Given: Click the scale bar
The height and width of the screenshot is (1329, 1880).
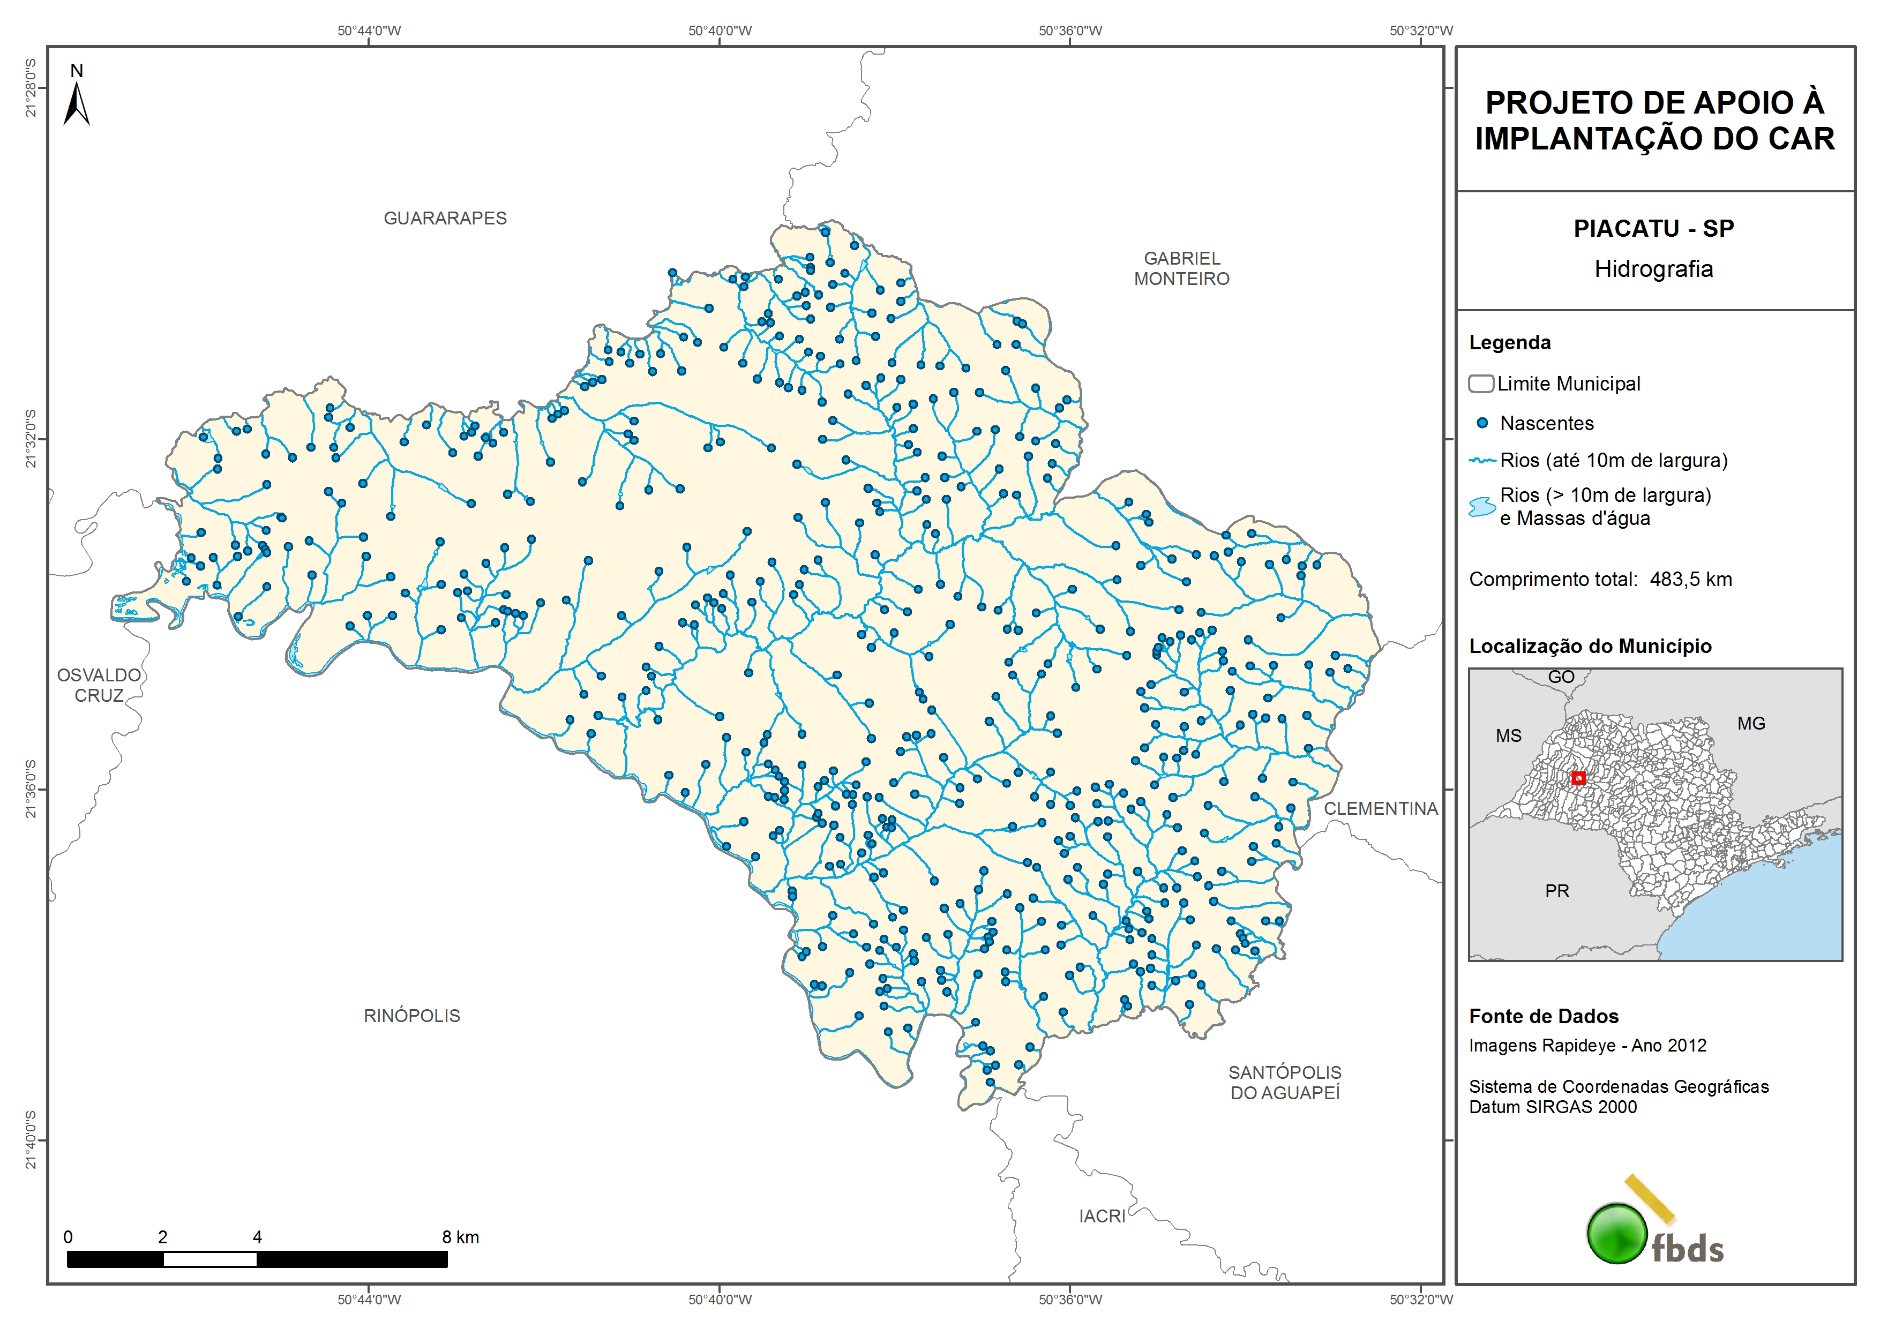Looking at the screenshot, I should tap(257, 1259).
